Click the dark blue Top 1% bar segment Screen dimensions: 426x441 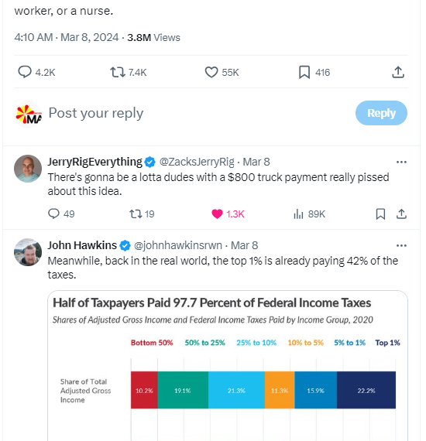[x=366, y=390]
